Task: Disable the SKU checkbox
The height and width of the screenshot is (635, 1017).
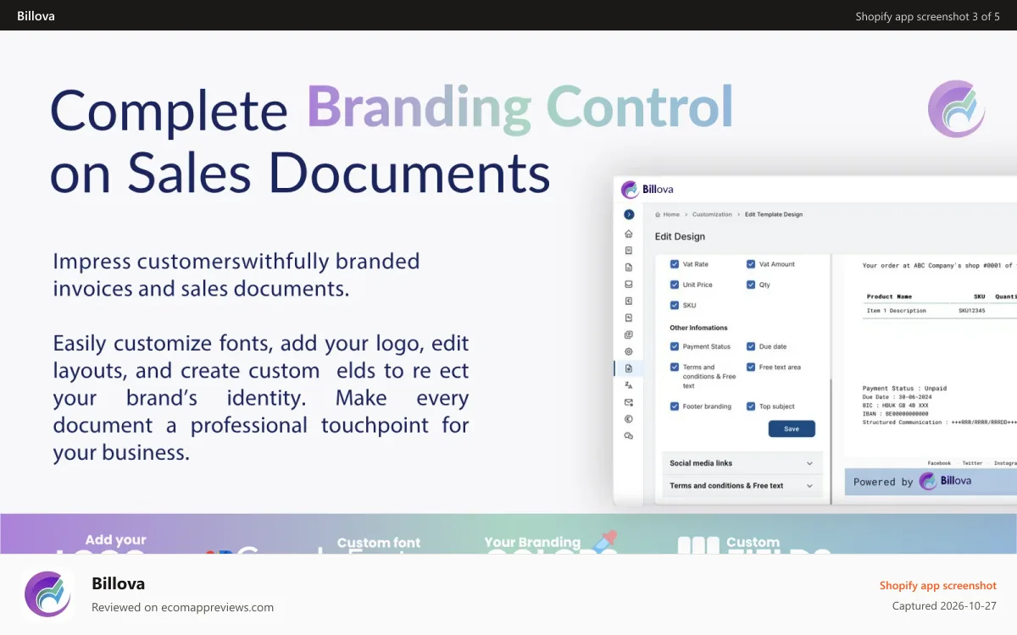Action: [675, 305]
